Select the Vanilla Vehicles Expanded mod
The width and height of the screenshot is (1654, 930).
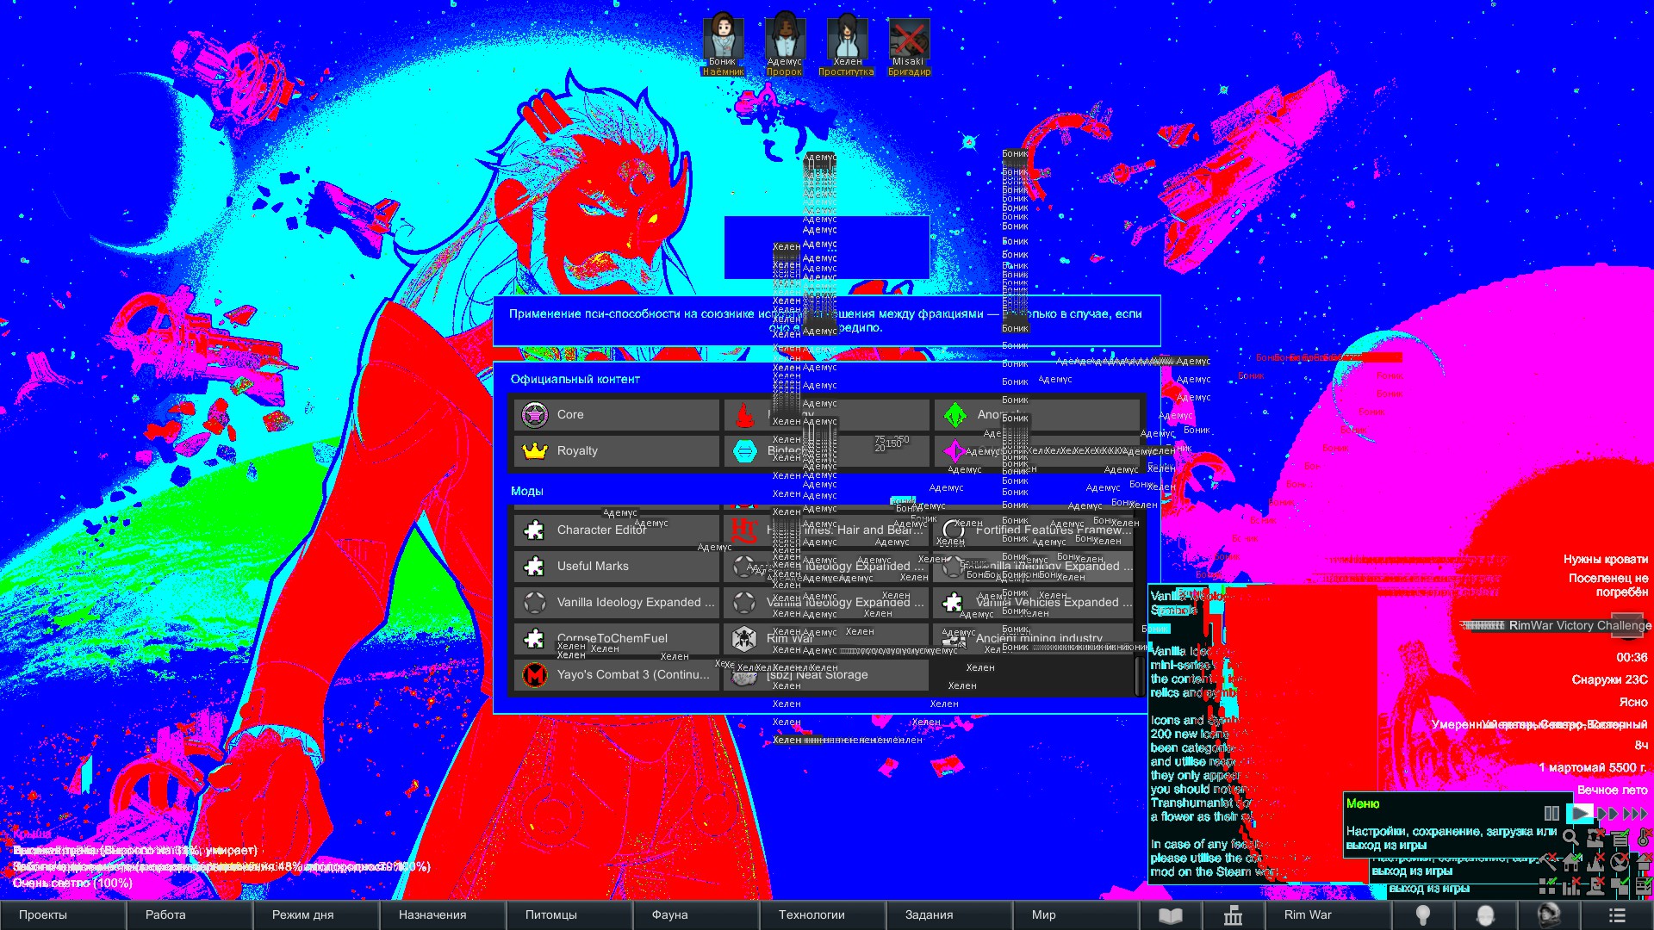tap(1035, 603)
